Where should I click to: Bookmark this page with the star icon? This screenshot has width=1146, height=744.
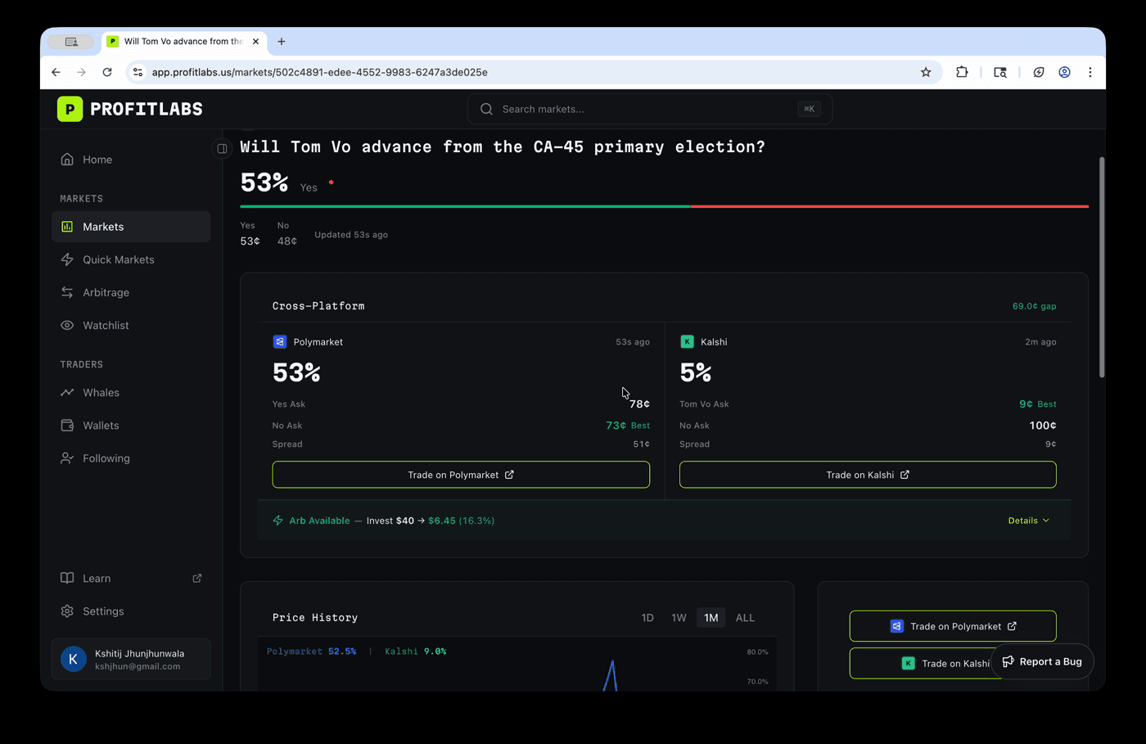click(x=926, y=72)
